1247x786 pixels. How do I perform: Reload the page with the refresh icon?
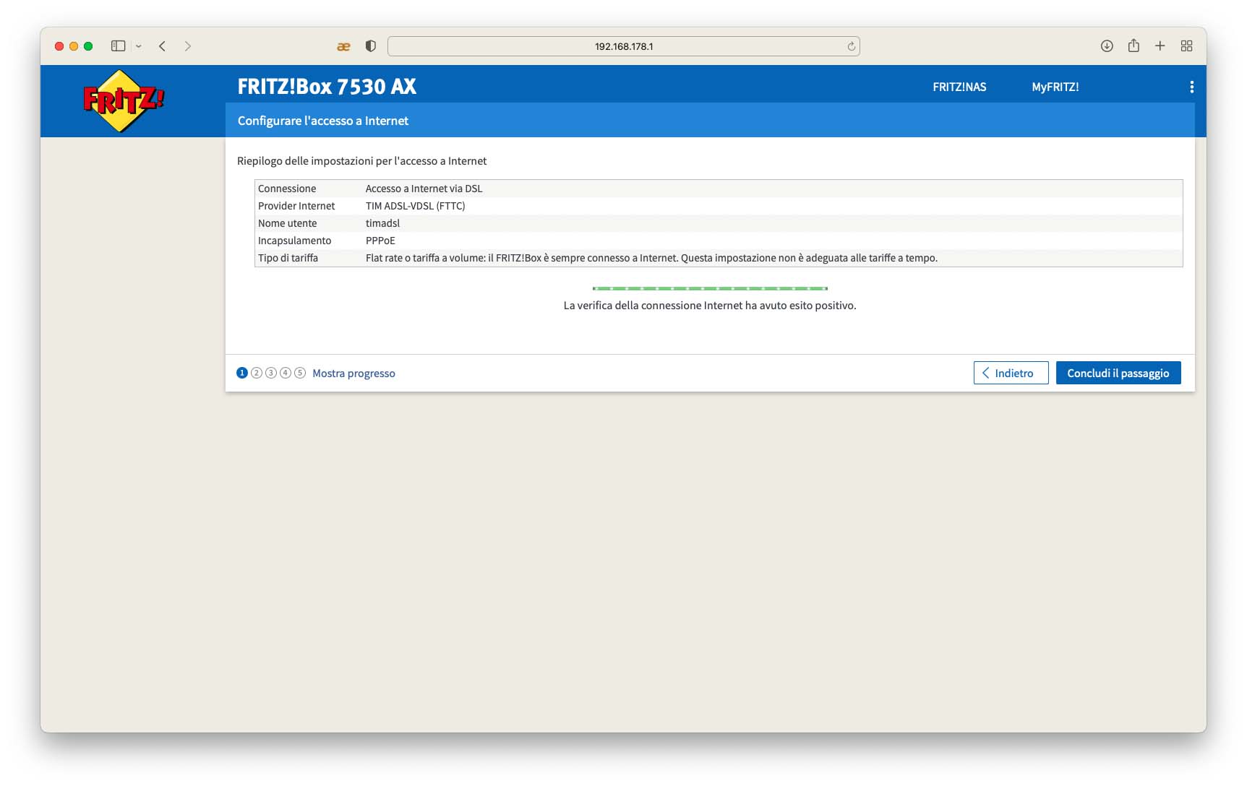click(x=852, y=46)
